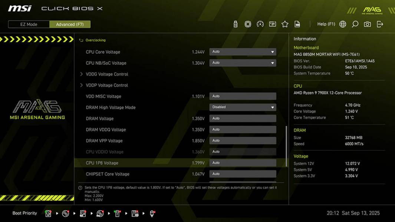395x222 pixels.
Task: Select the language globe icon
Action: (x=343, y=23)
